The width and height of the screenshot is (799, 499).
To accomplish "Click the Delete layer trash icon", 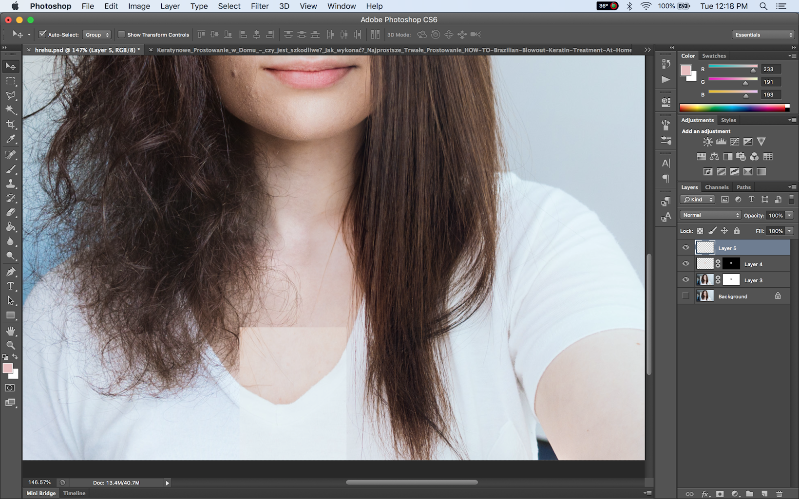I will [x=779, y=494].
